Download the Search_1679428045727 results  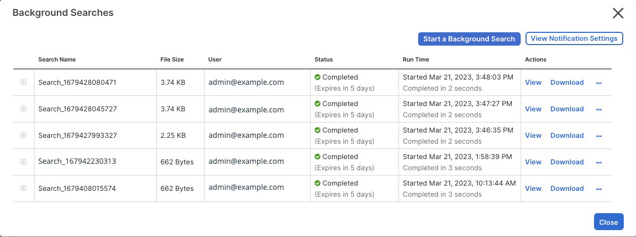pyautogui.click(x=567, y=109)
